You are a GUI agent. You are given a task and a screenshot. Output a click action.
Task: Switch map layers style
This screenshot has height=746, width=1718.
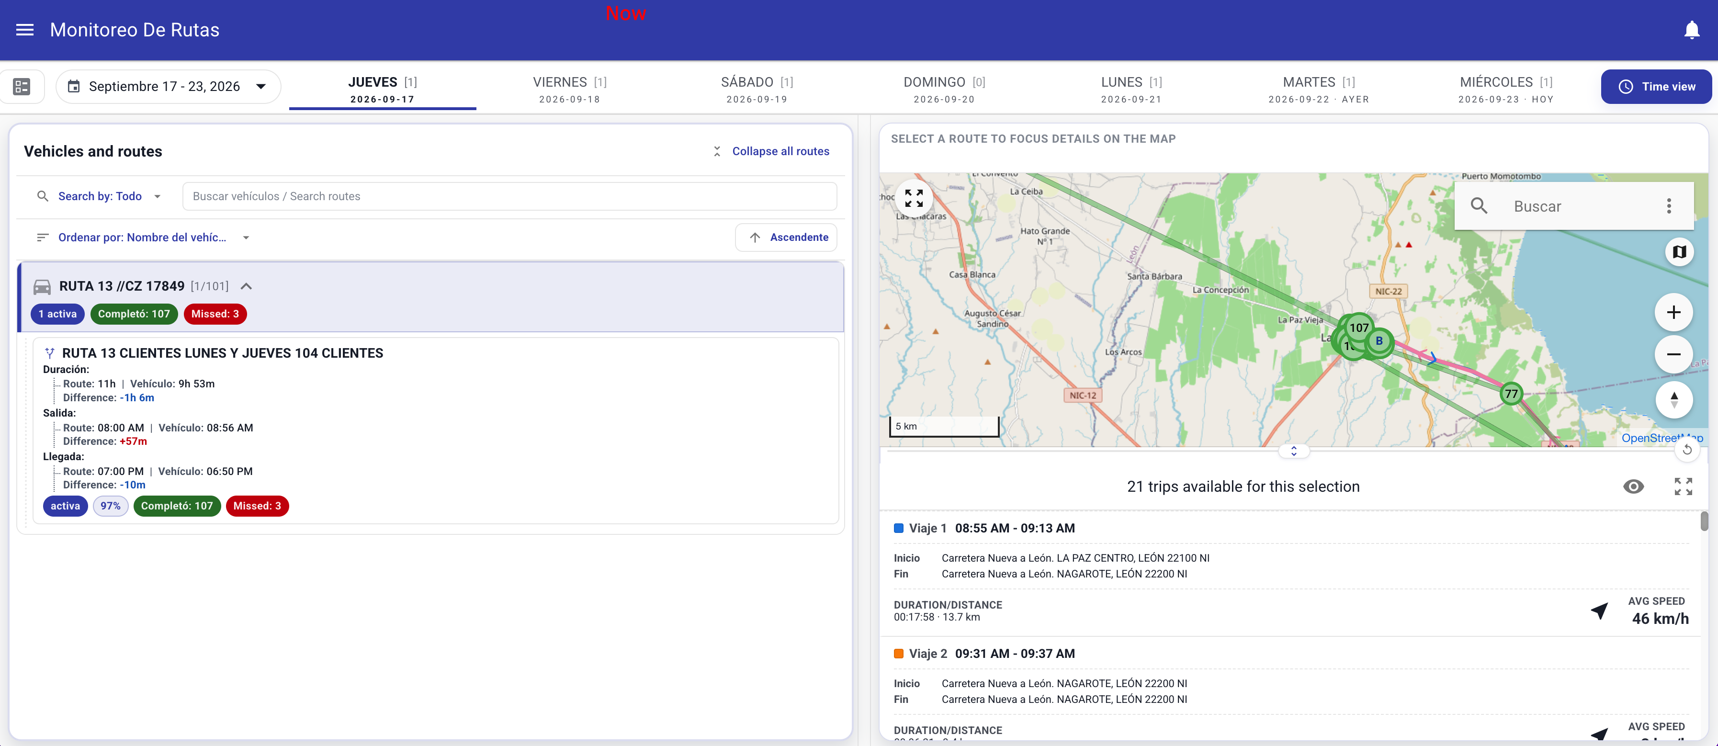click(x=1679, y=252)
